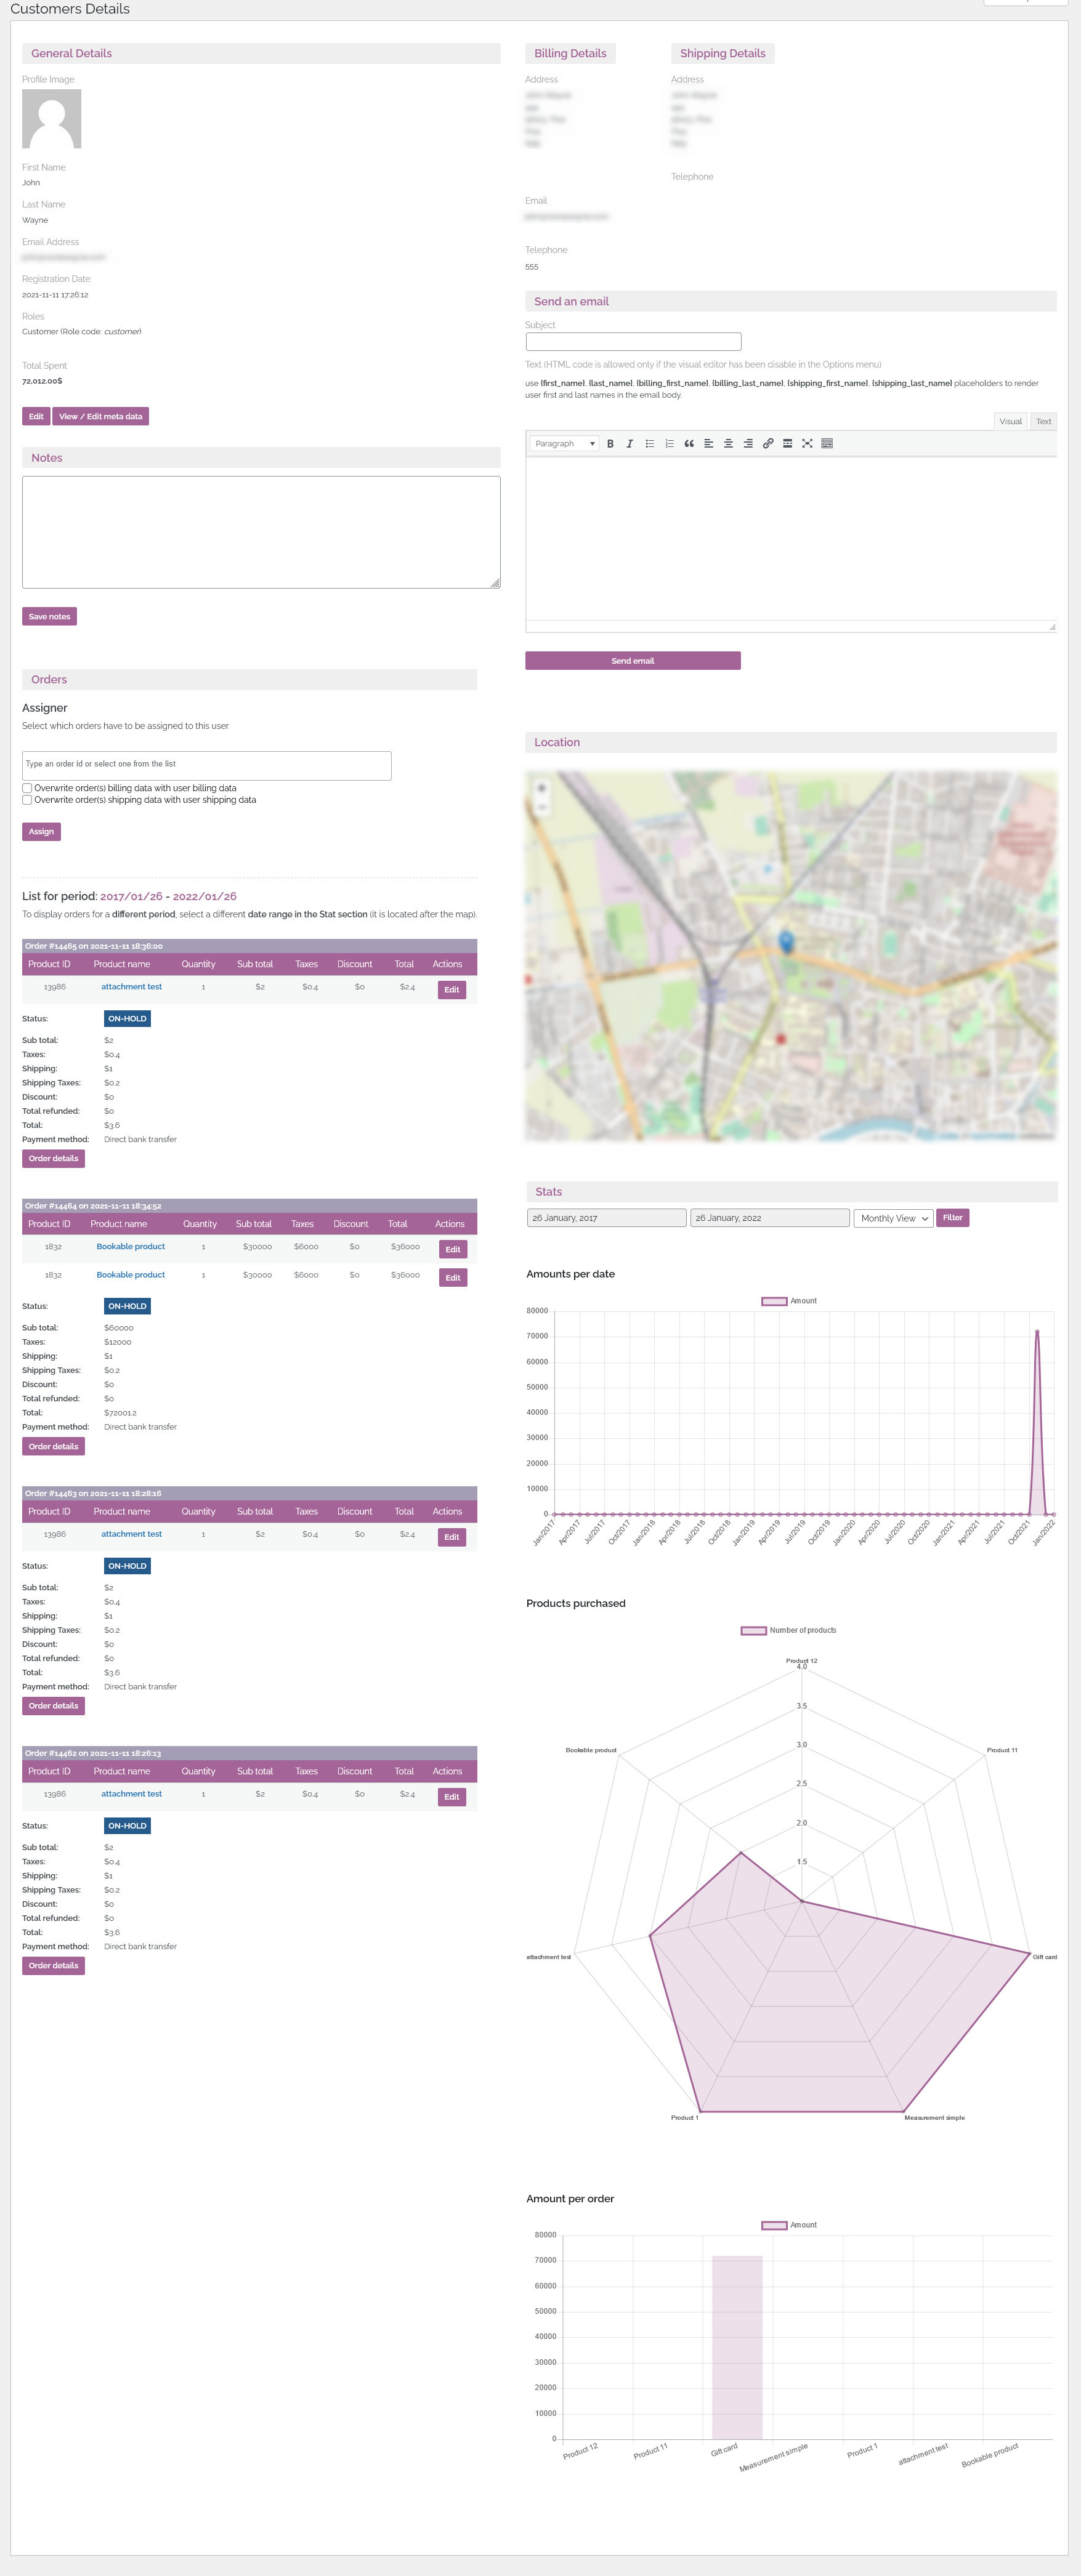The image size is (1081, 2576).
Task: Click the Number of products legend swatch
Action: 753,1630
